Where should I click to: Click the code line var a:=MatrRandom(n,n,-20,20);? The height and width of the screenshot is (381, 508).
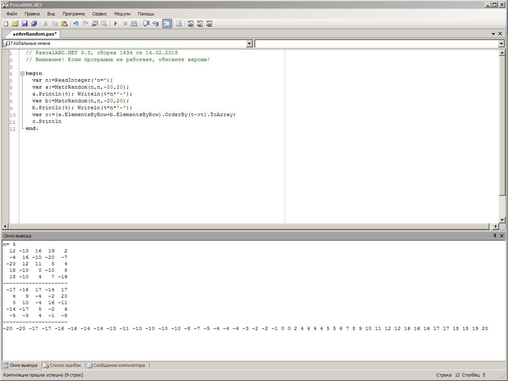[80, 87]
